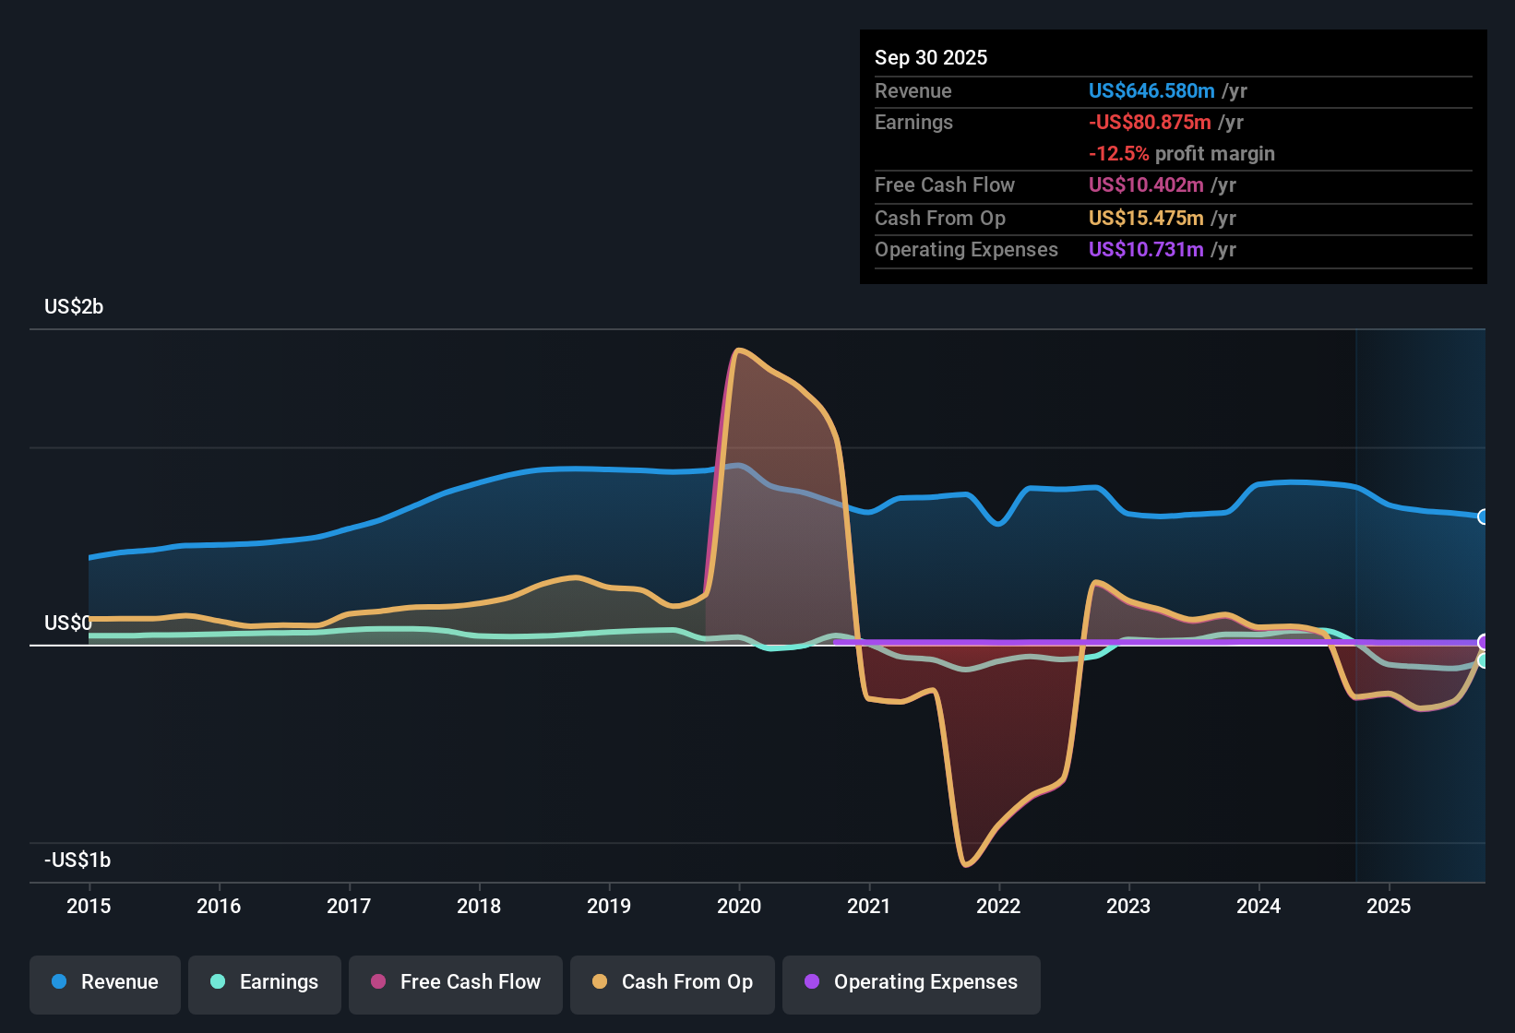
Task: Click the pink Free Cash Flow legend dot
Action: click(x=378, y=982)
